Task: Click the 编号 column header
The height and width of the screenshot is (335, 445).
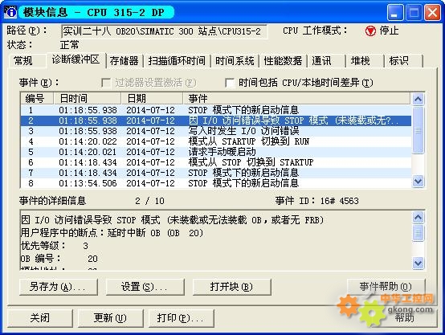Action: (x=37, y=99)
